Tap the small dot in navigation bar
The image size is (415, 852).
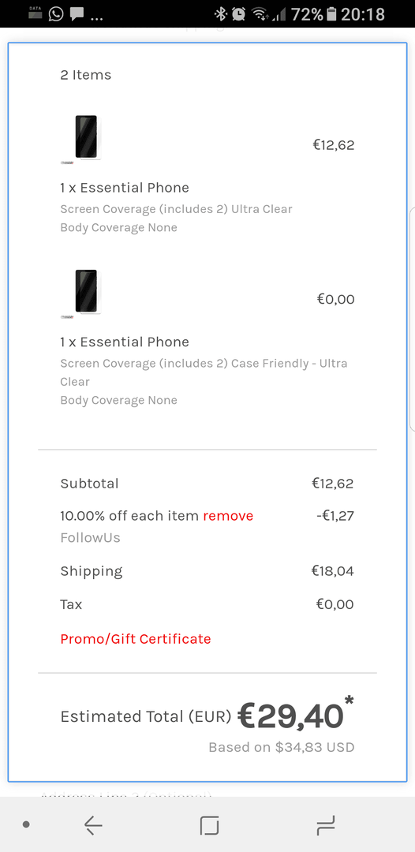coord(25,825)
